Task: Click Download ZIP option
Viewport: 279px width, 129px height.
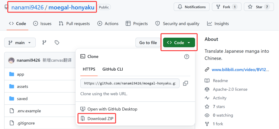Action: [x=100, y=119]
